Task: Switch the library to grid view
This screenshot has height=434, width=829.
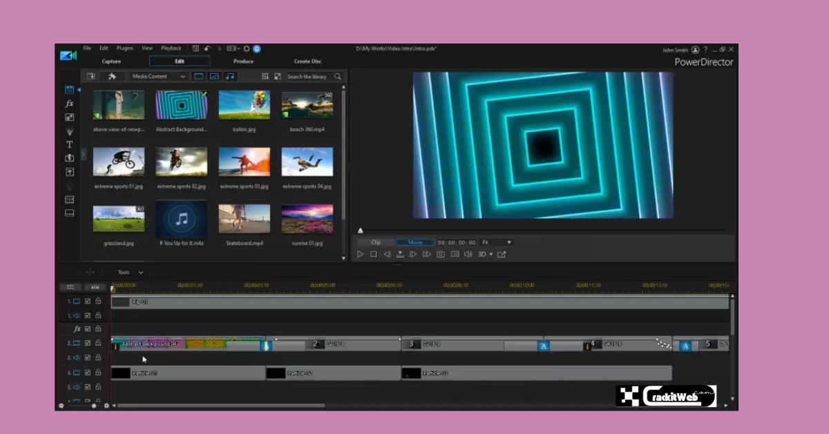Action: [x=265, y=76]
